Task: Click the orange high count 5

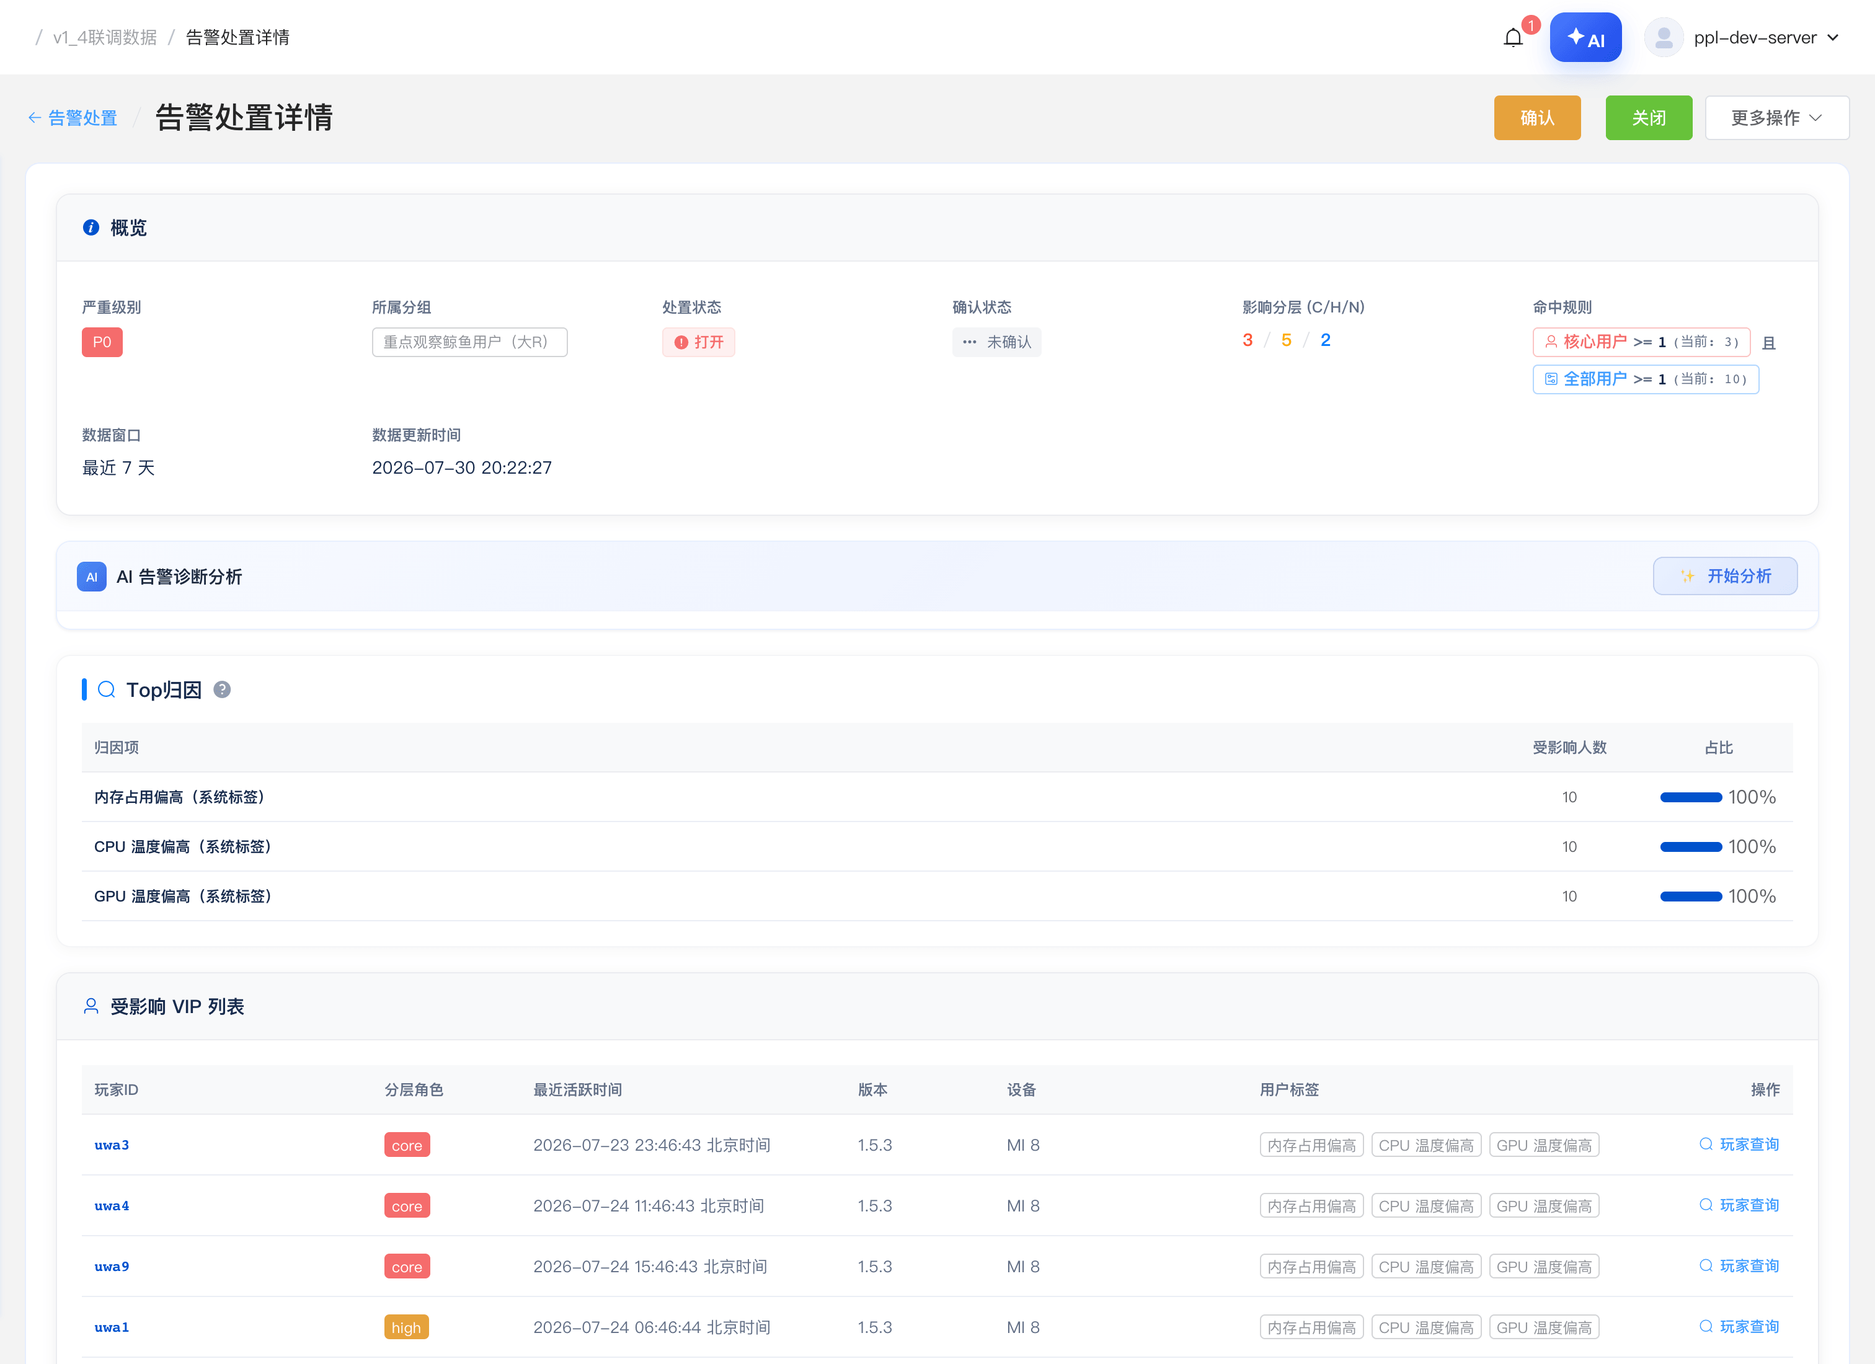Action: click(1287, 340)
